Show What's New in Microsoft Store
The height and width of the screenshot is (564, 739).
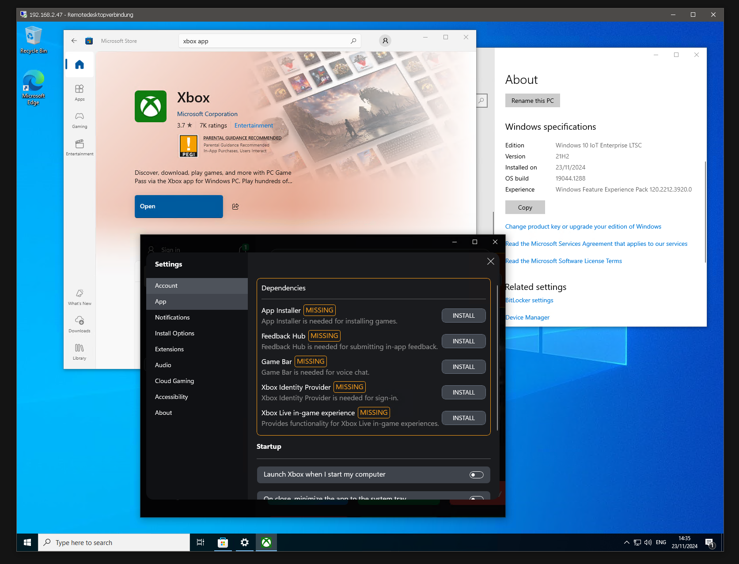(80, 297)
